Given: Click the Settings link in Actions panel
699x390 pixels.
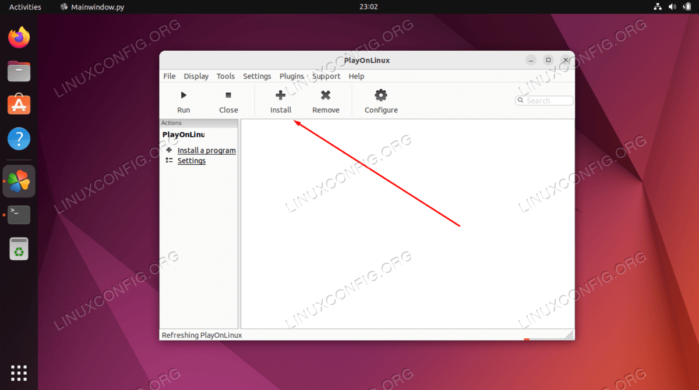Looking at the screenshot, I should 192,161.
